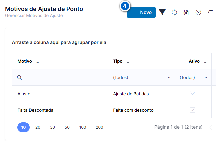
Task: Open Motivo column filter icon
Action: (x=38, y=61)
